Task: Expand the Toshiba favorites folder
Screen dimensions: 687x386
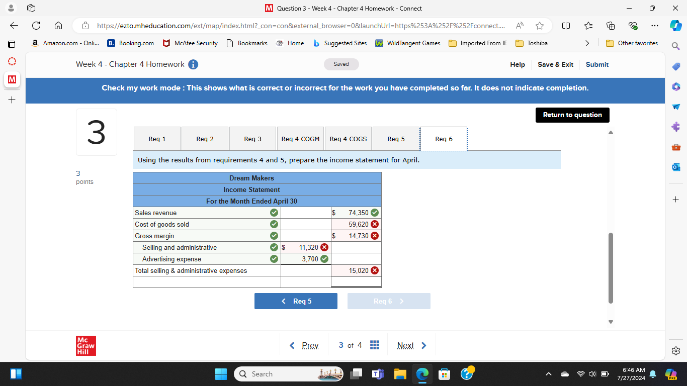Action: [532, 43]
